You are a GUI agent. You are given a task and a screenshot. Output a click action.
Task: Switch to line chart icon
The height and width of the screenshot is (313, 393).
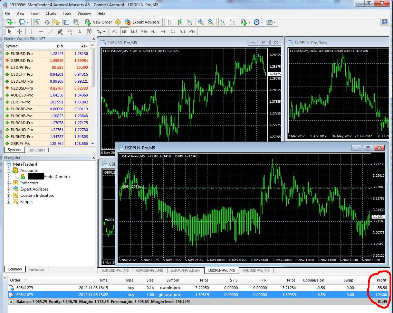click(190, 22)
